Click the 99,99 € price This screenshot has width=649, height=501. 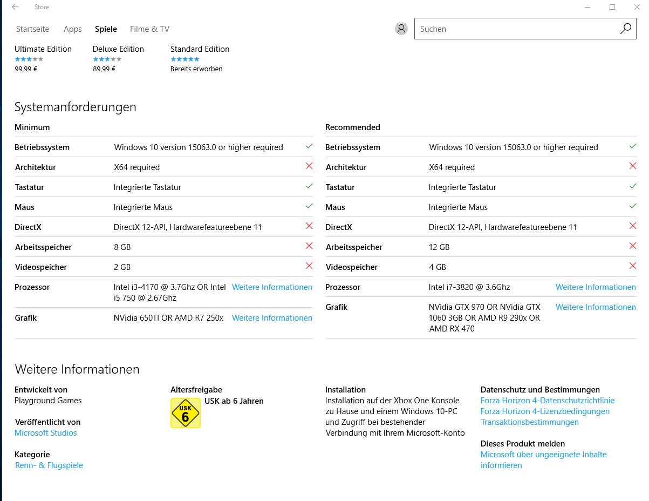pos(26,69)
